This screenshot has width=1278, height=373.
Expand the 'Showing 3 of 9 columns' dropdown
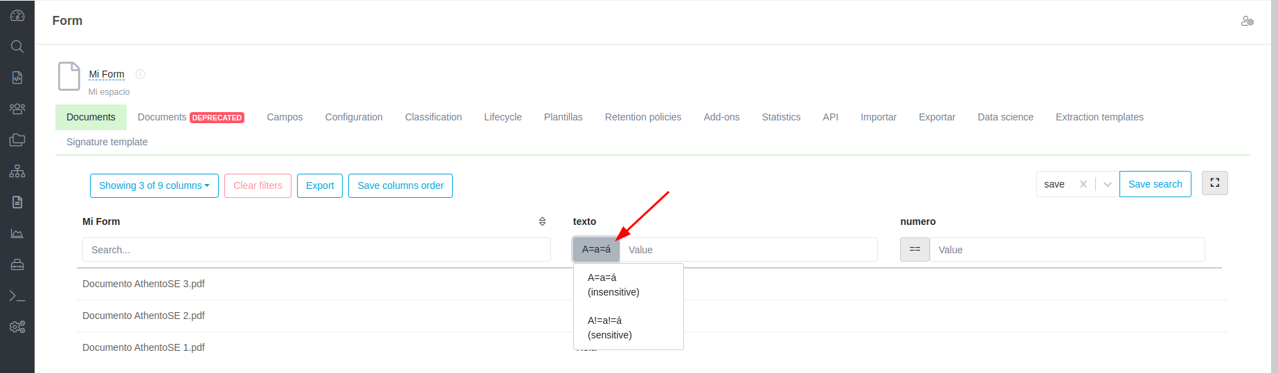tap(154, 185)
